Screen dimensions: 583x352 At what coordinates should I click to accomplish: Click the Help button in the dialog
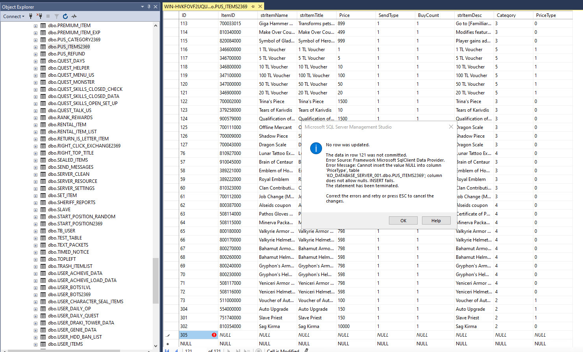point(436,221)
